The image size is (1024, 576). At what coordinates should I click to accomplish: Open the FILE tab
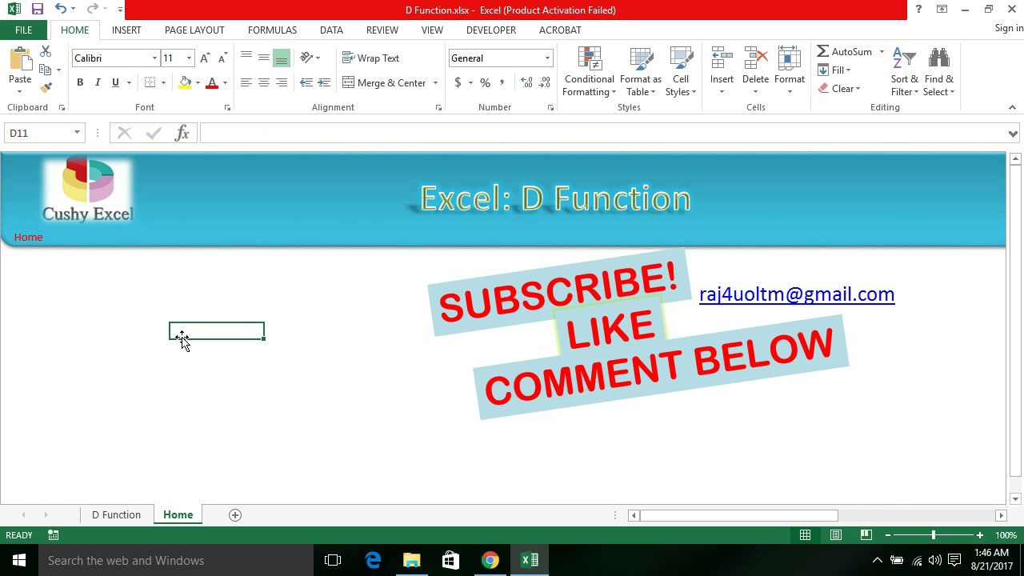[23, 30]
